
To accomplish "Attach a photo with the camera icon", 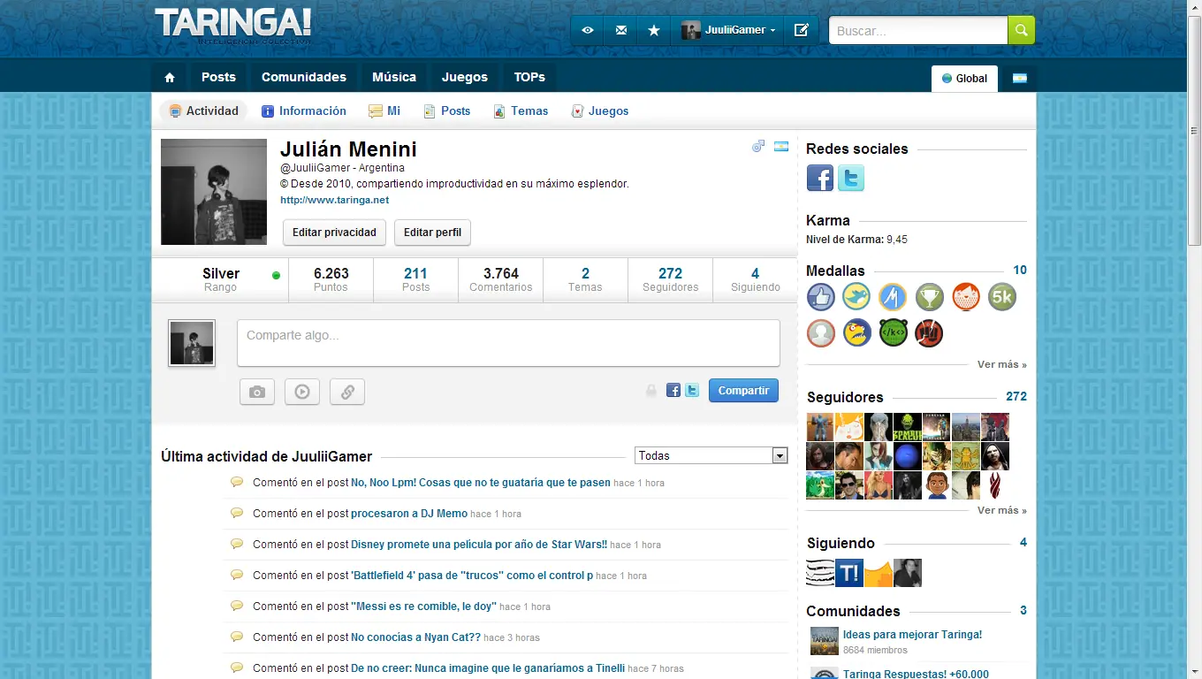I will pos(257,392).
